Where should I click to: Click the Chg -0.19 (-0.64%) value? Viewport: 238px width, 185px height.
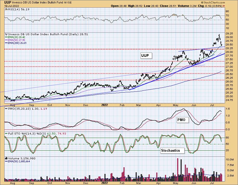point(210,6)
